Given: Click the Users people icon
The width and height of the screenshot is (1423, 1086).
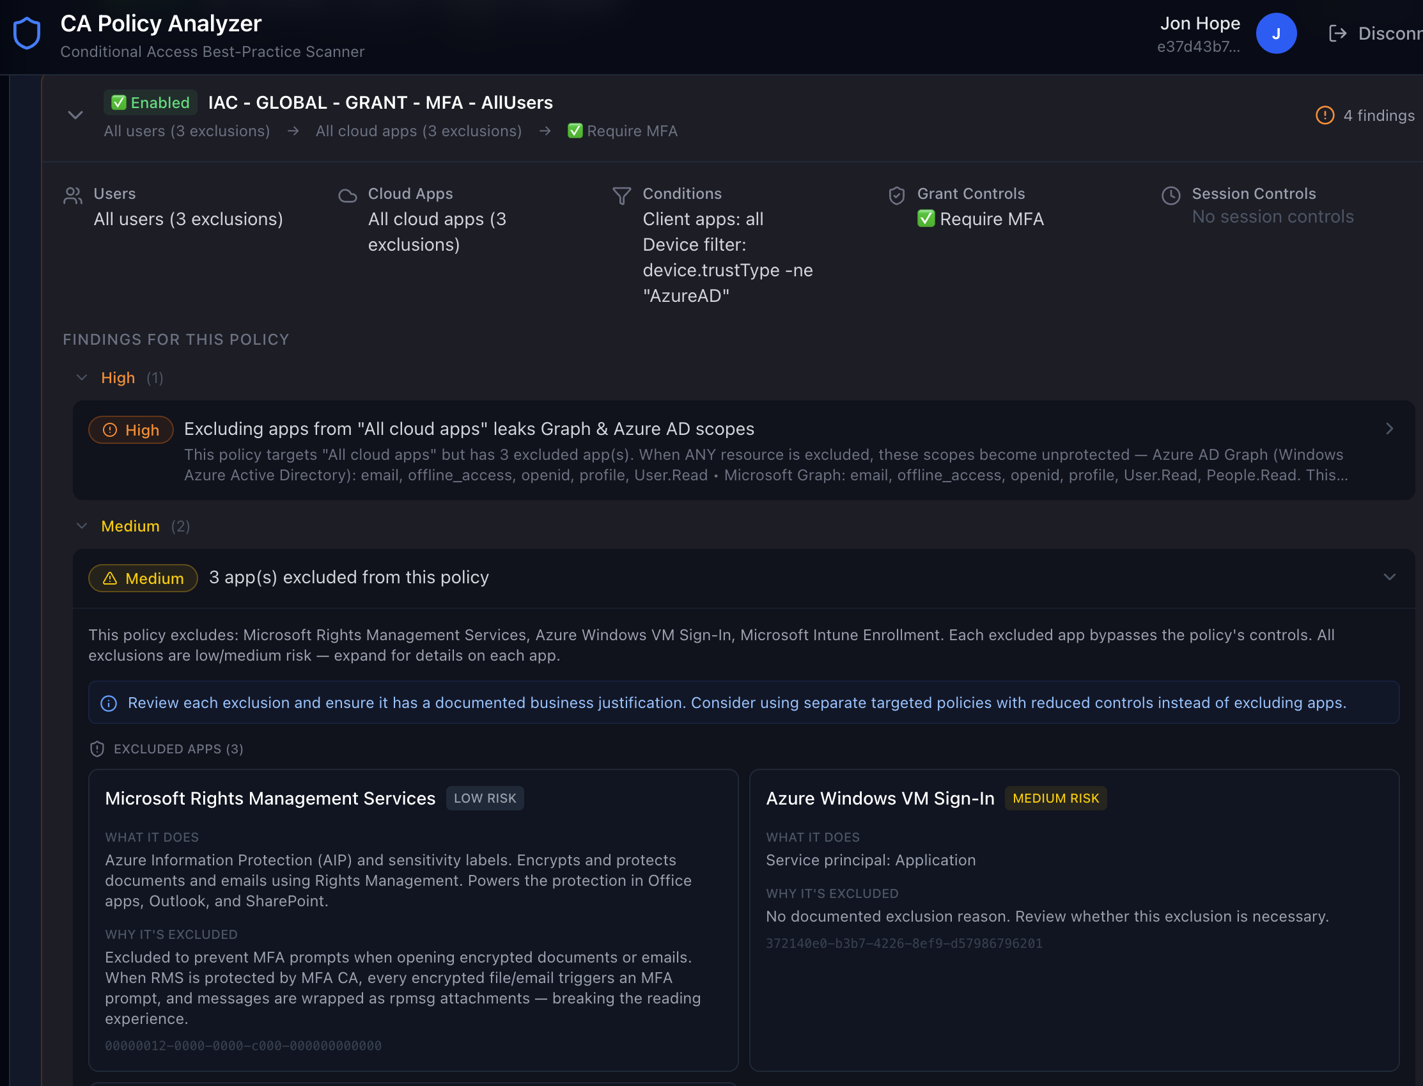Looking at the screenshot, I should [73, 195].
